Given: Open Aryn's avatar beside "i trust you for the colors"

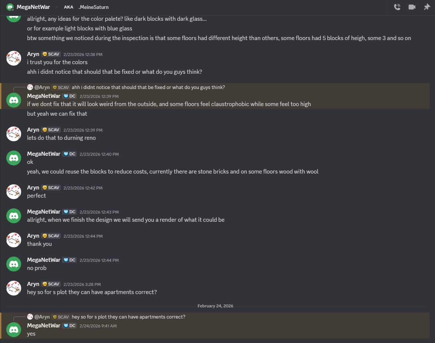Looking at the screenshot, I should (14, 58).
